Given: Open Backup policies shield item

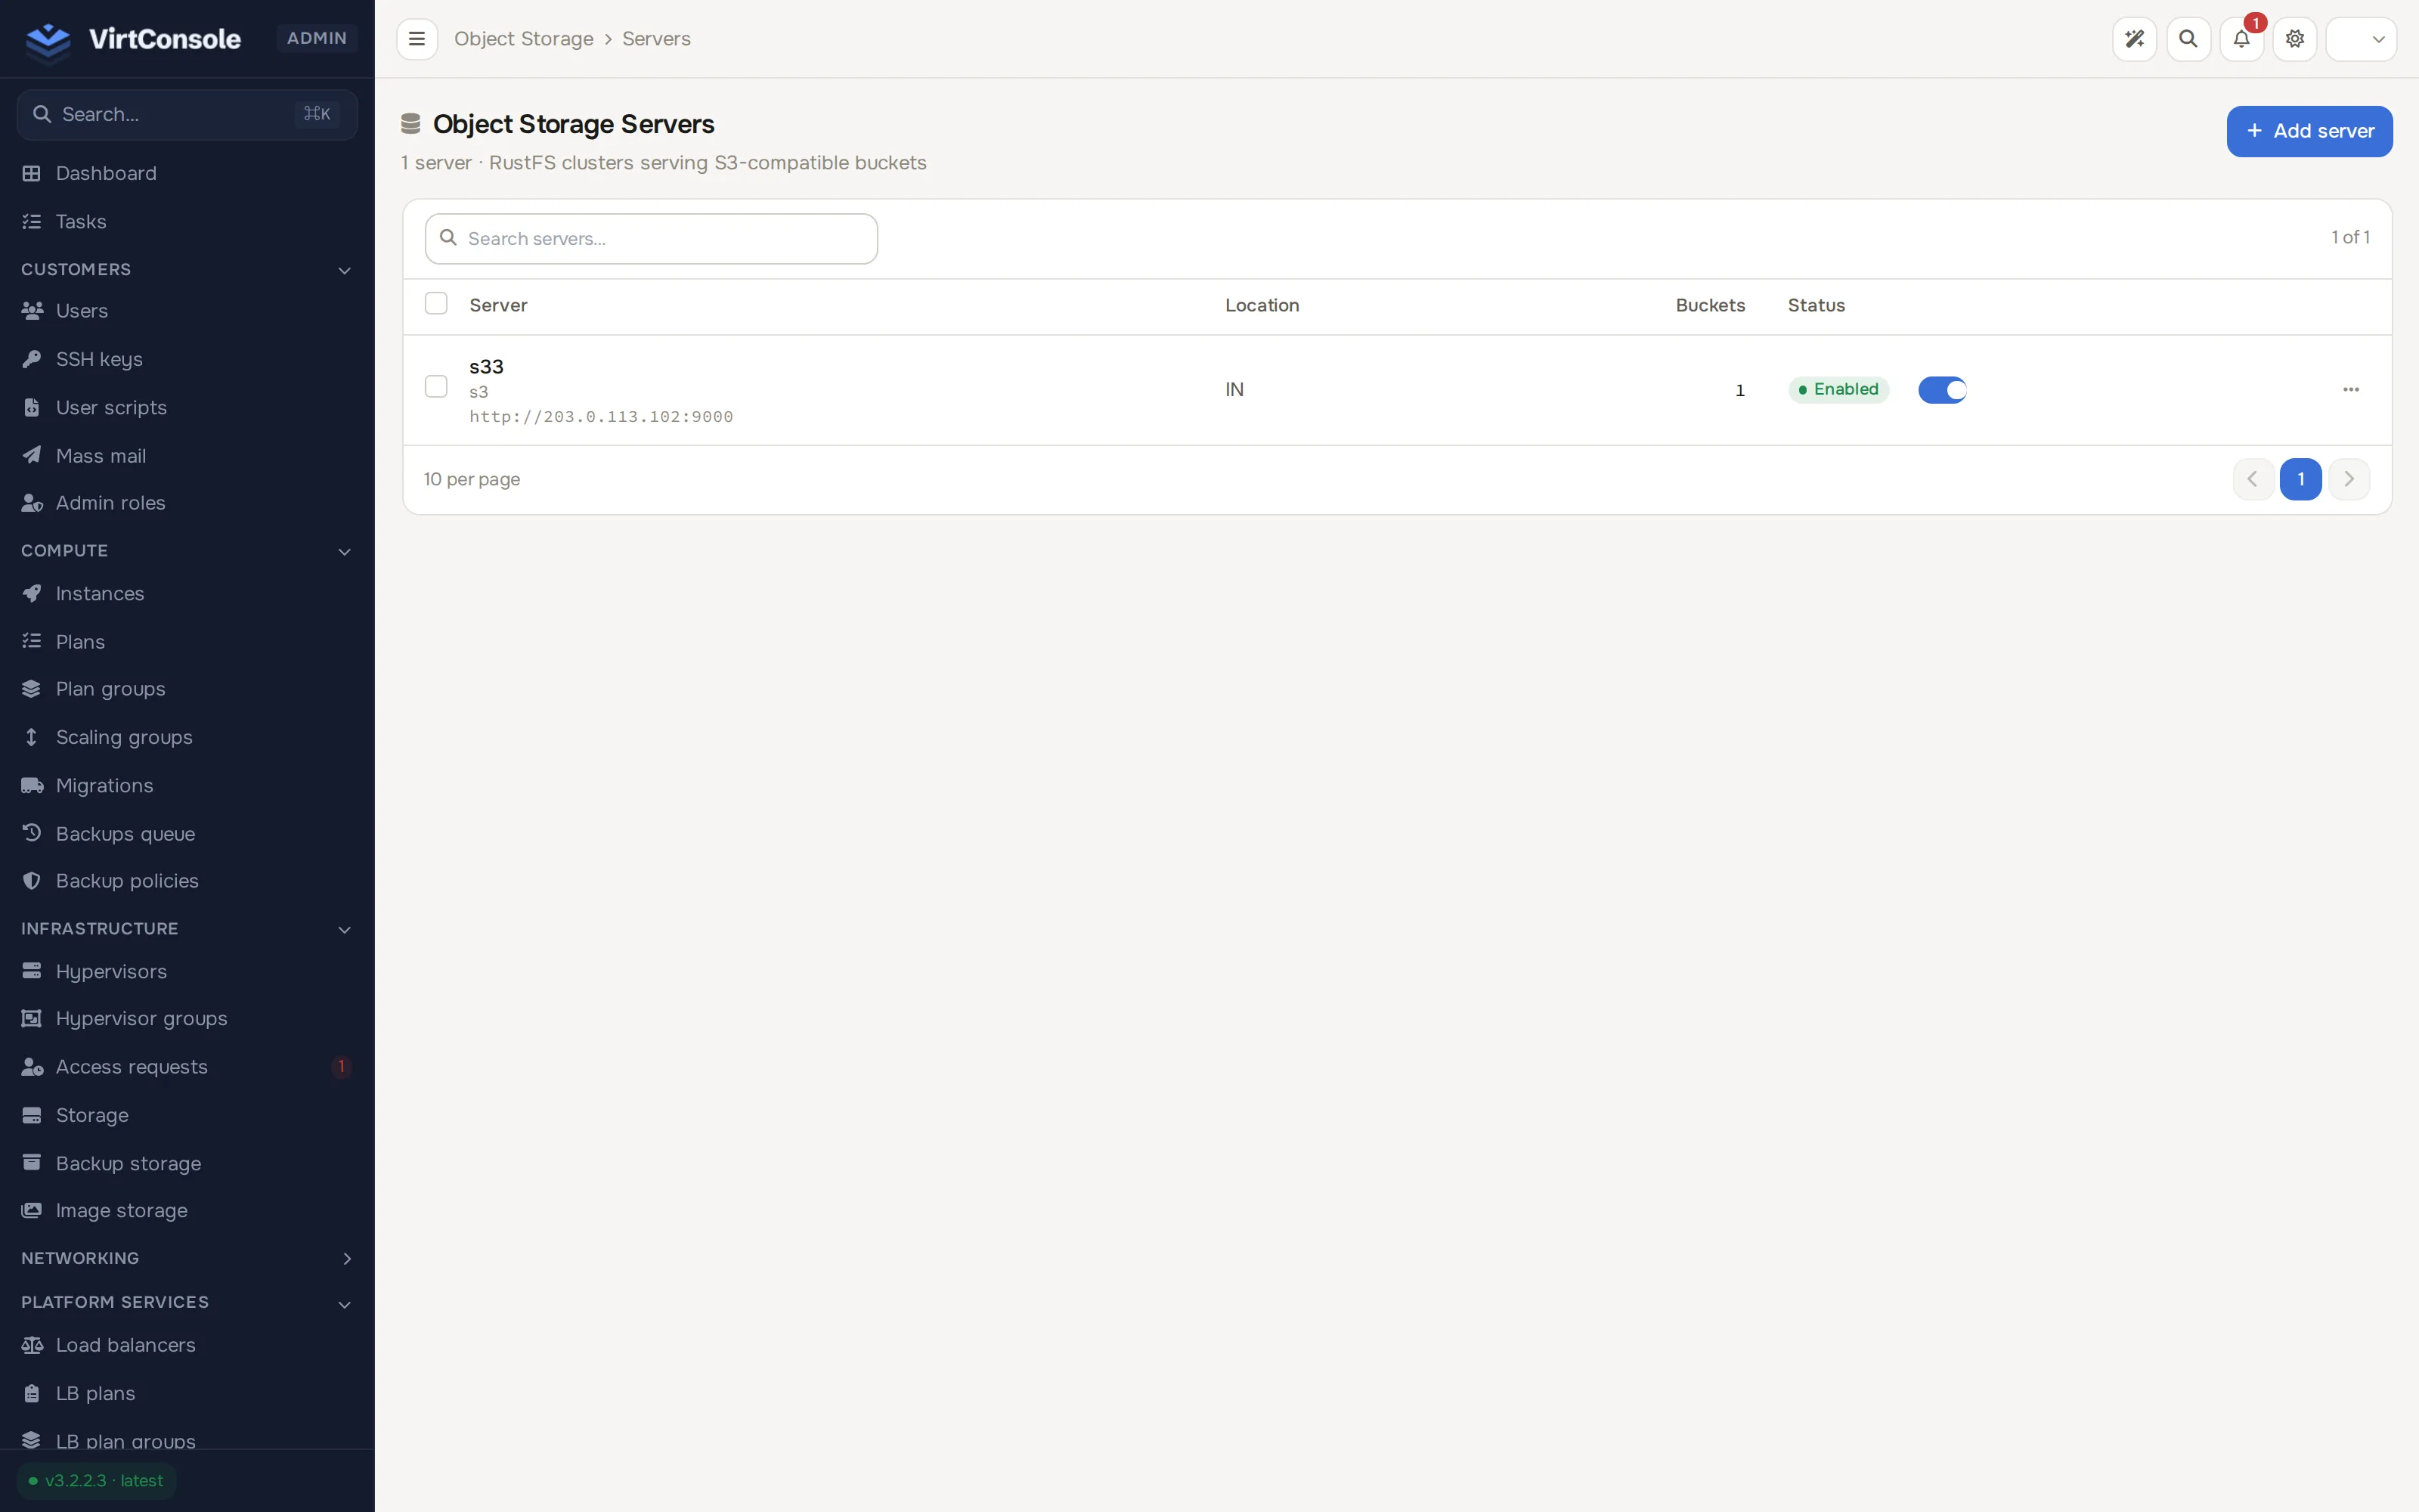Looking at the screenshot, I should click(x=187, y=881).
